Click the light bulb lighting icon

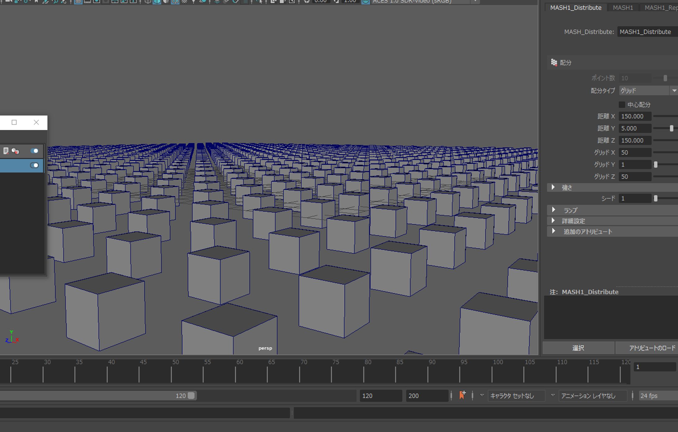(x=193, y=2)
